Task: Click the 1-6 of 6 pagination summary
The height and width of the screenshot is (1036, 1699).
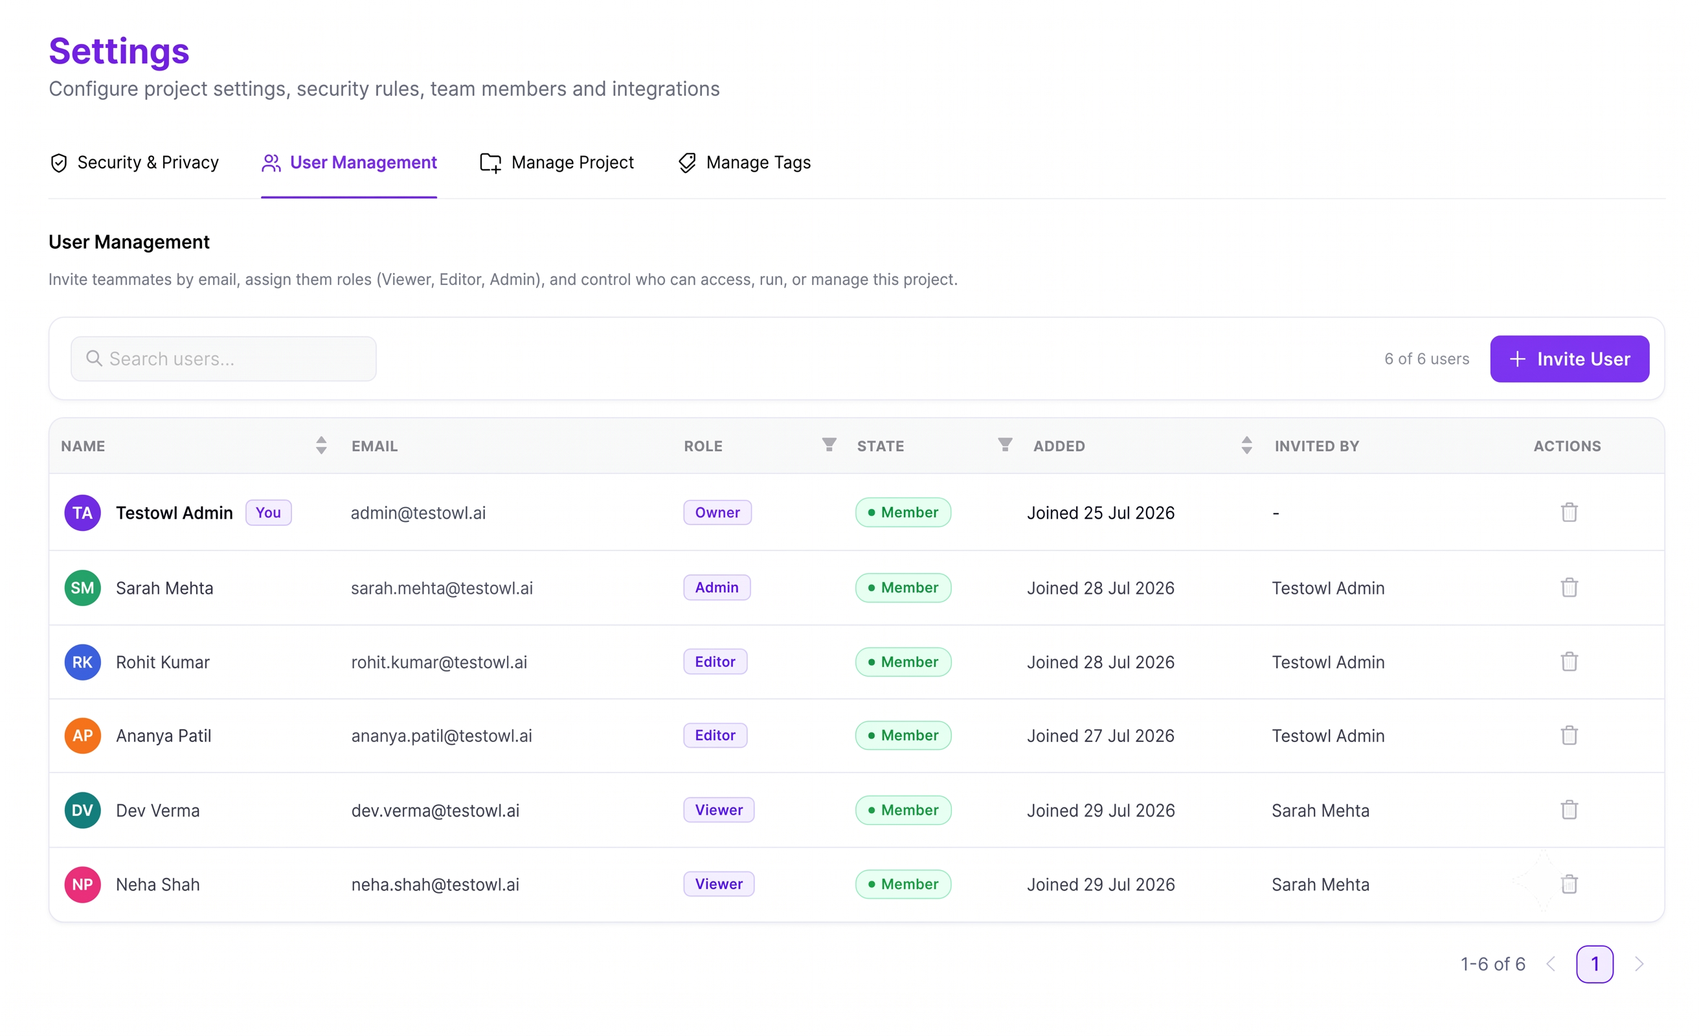Action: (1492, 964)
